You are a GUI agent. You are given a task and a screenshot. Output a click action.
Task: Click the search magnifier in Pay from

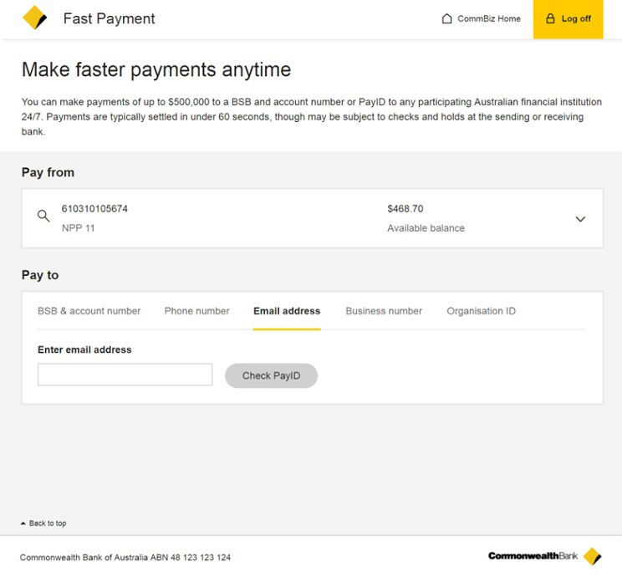43,216
